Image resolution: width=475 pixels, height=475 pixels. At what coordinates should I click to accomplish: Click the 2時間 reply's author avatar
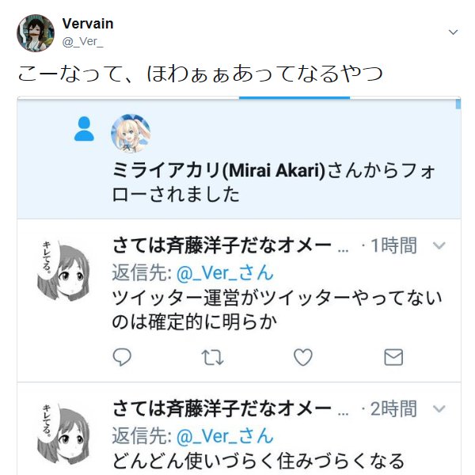(x=63, y=433)
